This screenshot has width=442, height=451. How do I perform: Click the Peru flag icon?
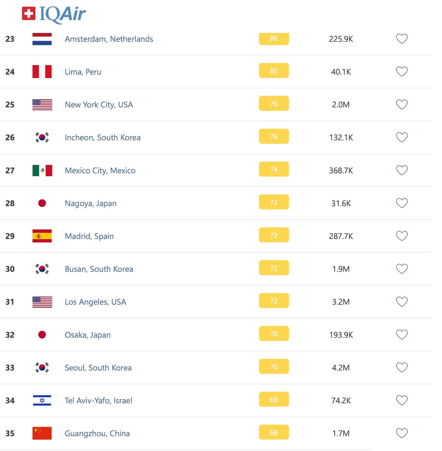(x=42, y=72)
